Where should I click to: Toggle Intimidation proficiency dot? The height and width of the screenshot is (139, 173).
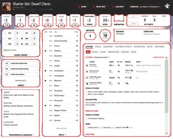tap(45, 71)
